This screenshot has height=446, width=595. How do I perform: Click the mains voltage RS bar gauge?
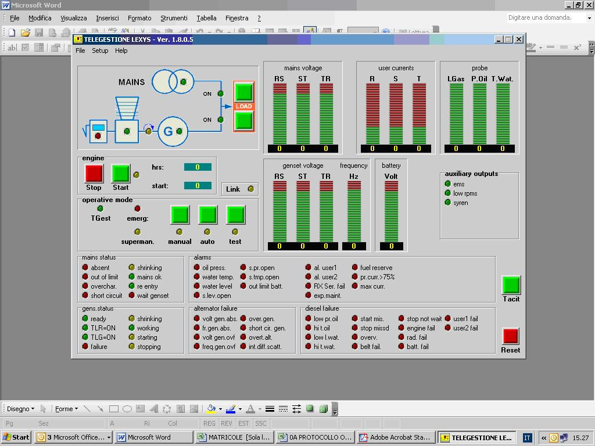(279, 114)
